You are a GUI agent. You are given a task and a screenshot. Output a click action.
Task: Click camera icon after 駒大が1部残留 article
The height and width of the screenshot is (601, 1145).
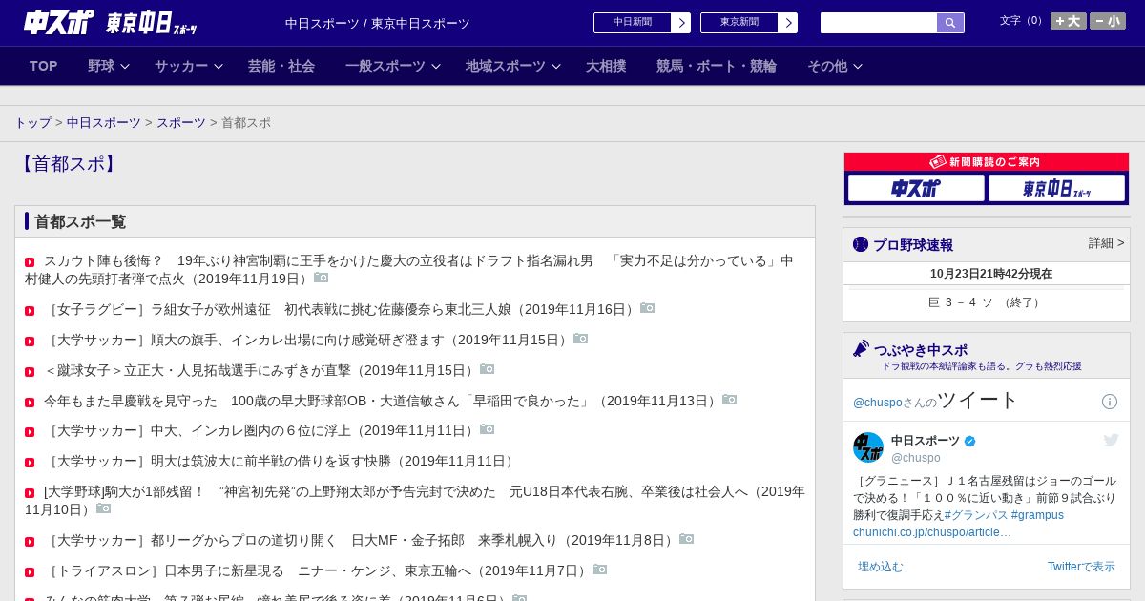(x=104, y=508)
